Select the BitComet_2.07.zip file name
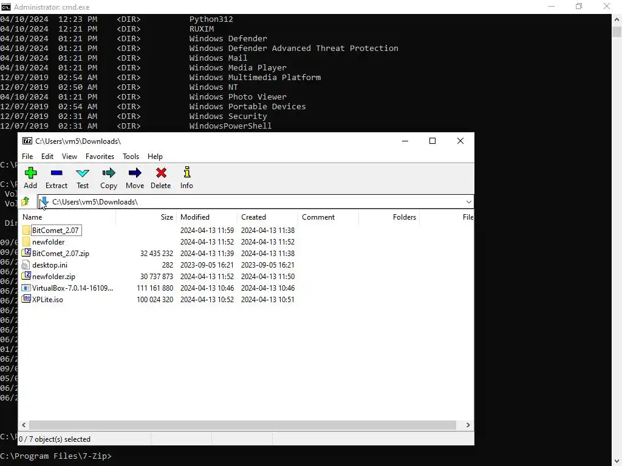Screen dimensions: 622x466 [61, 253]
